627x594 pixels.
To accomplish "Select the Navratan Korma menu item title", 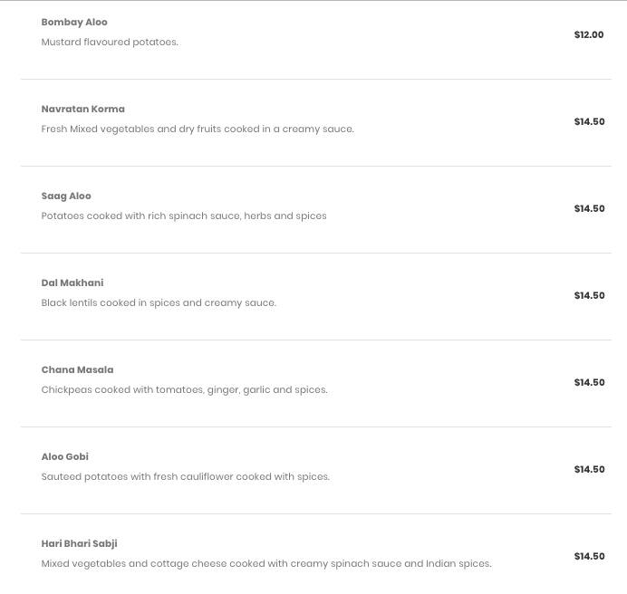I will point(82,109).
